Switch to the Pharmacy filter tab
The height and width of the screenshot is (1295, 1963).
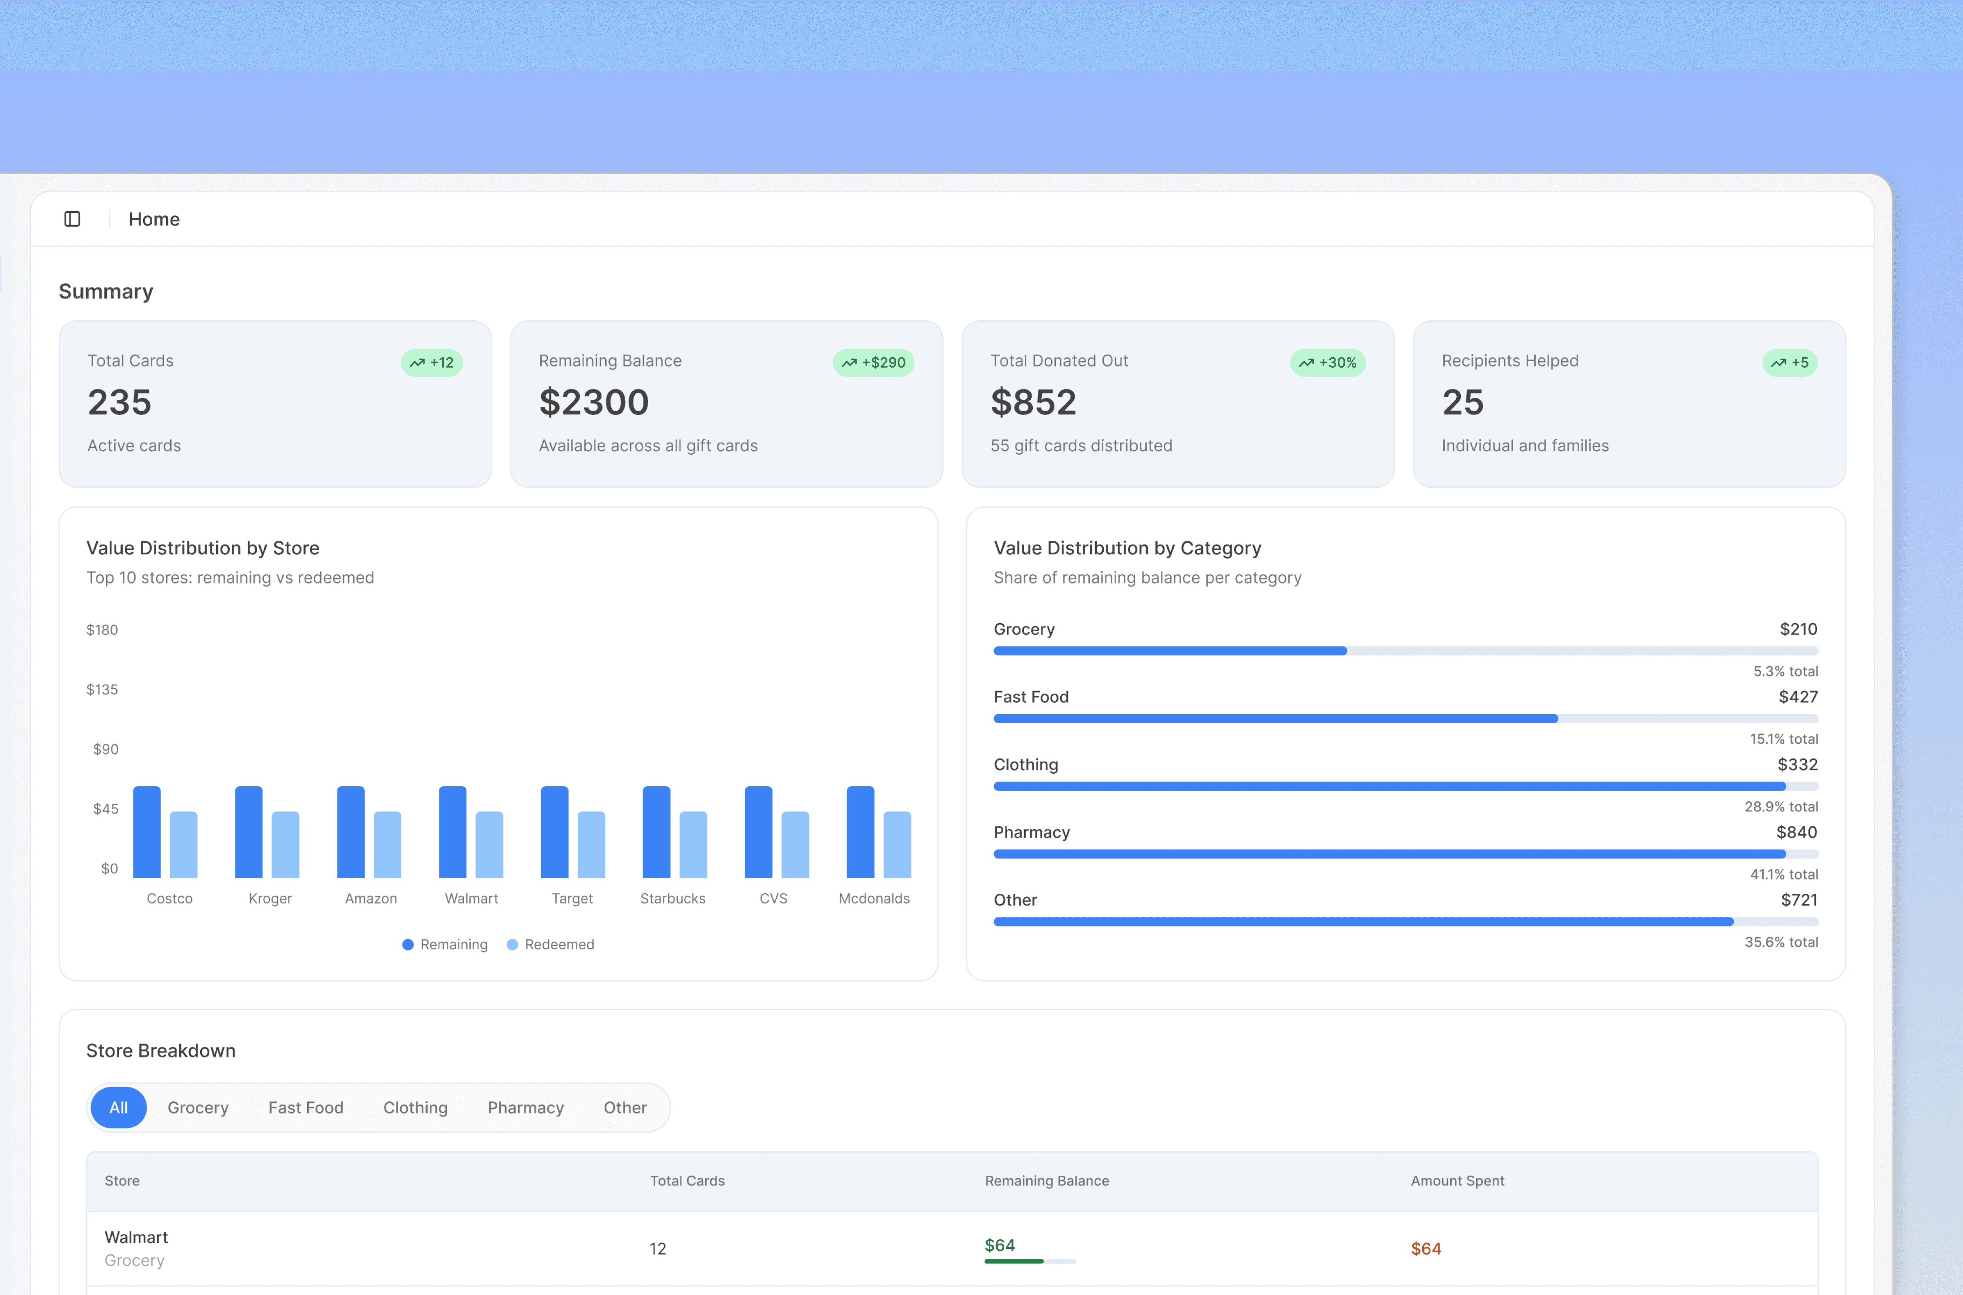point(526,1107)
